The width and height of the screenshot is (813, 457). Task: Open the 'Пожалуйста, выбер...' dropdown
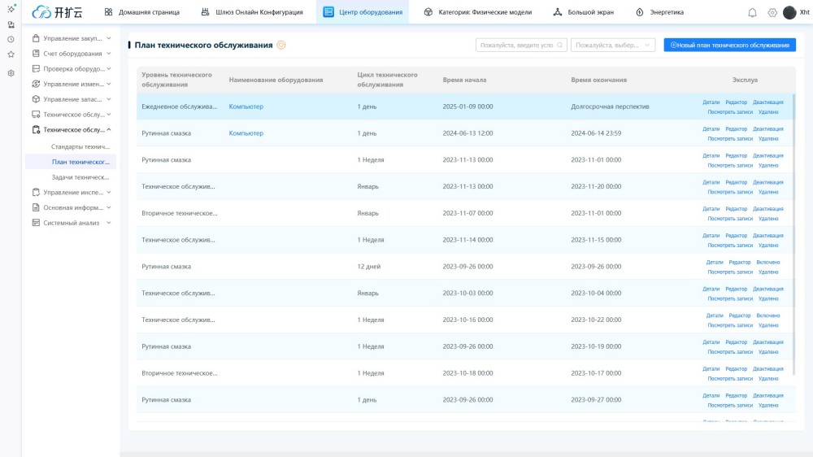point(612,46)
